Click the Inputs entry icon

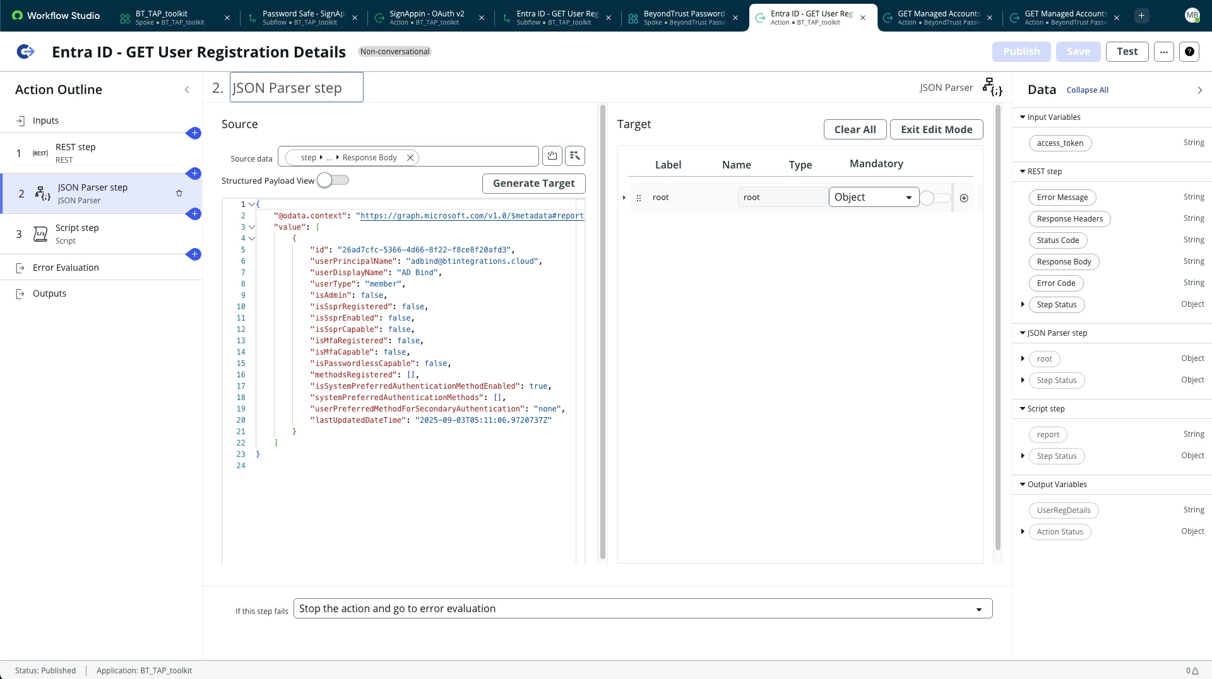(x=20, y=121)
